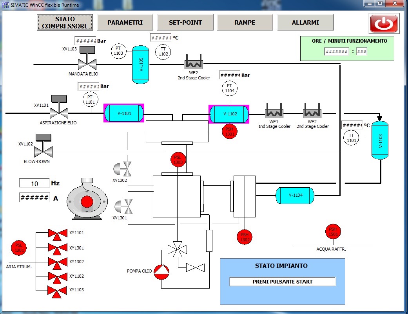Click the top WE2 2nd Stage Cooler
Viewport: 408px width, 314px height.
194,61
